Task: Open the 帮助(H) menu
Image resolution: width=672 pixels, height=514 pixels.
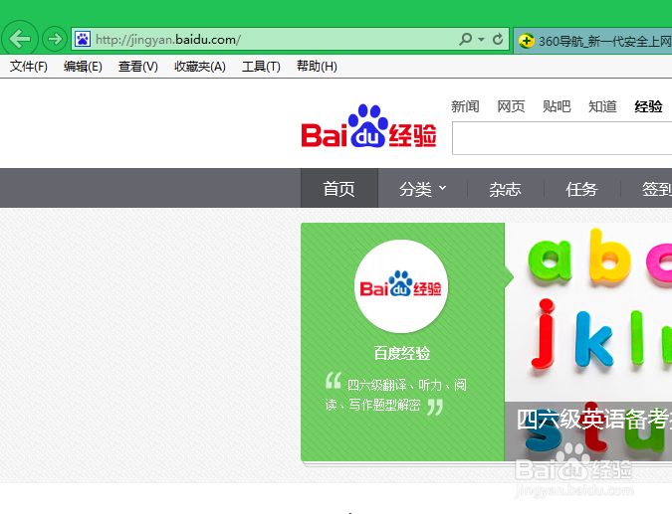Action: coord(317,67)
